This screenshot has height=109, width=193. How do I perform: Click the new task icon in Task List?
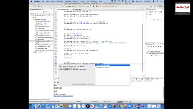click(147, 12)
